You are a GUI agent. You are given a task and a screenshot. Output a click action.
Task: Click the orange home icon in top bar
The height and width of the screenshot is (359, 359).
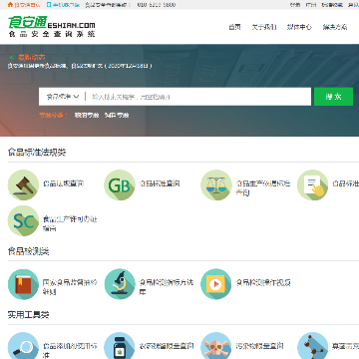pos(10,5)
